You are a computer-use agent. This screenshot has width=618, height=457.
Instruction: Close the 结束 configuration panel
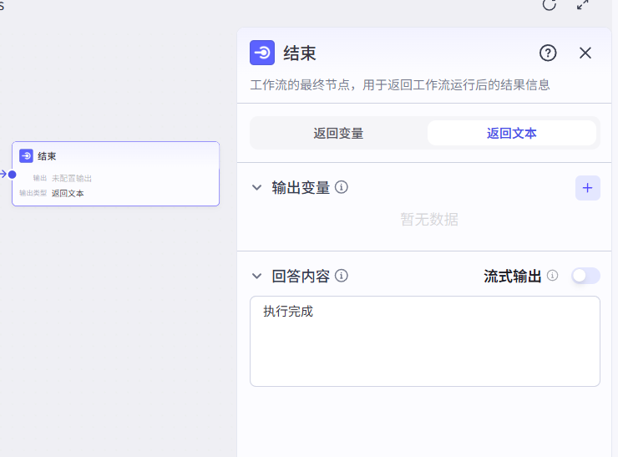[585, 53]
